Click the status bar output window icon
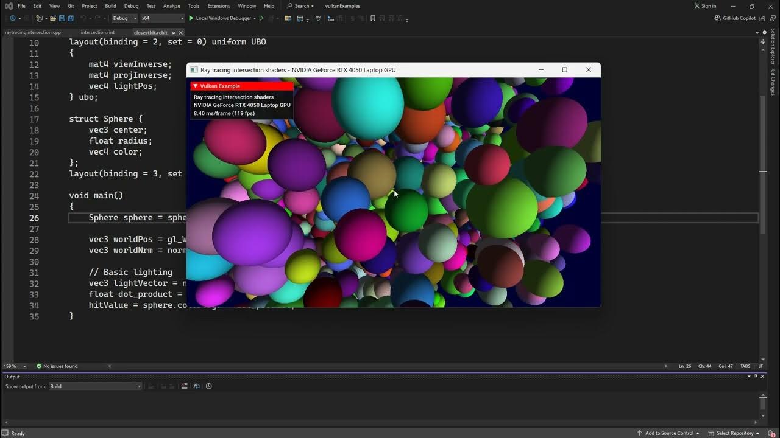 point(5,433)
